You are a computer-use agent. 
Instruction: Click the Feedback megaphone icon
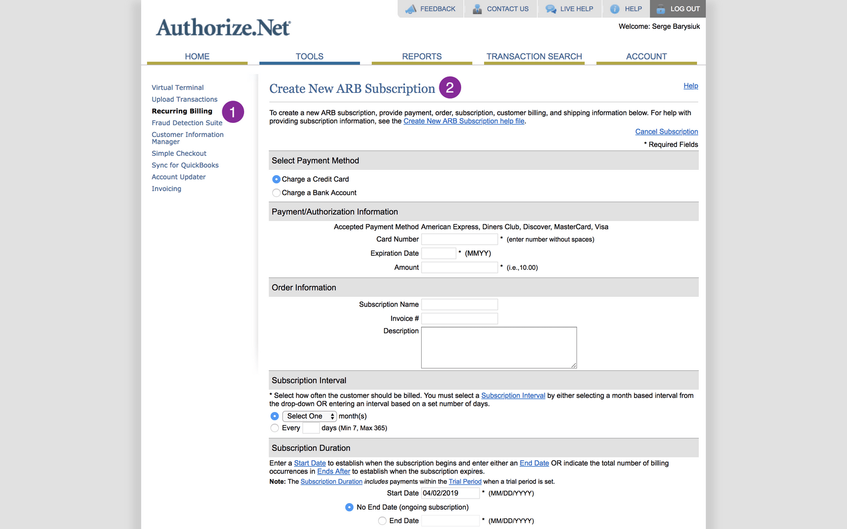pos(411,9)
